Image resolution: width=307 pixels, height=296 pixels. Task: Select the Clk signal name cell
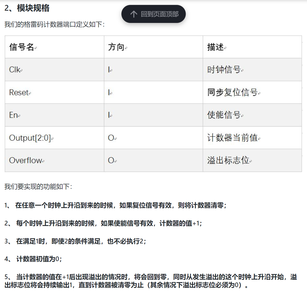(x=54, y=70)
